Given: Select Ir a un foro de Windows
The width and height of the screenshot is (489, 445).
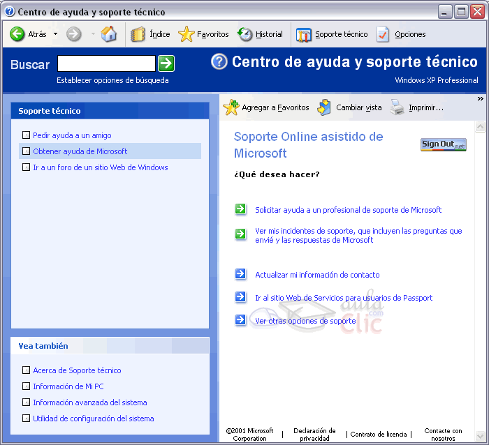Looking at the screenshot, I should (100, 167).
